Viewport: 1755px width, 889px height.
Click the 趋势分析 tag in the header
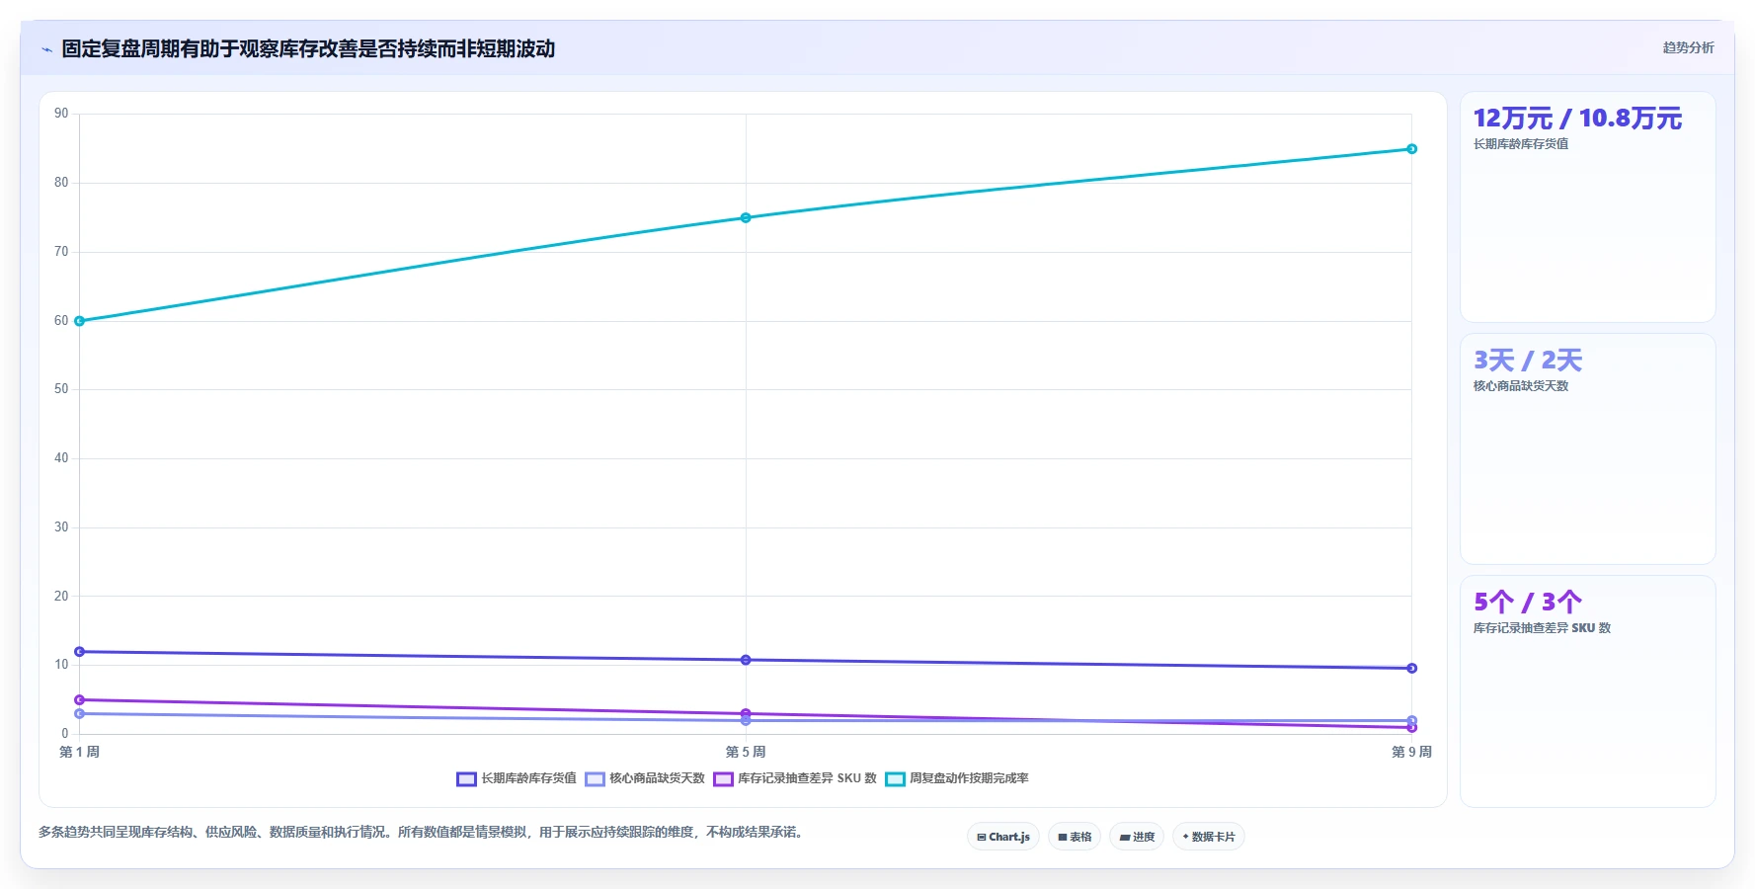1688,47
